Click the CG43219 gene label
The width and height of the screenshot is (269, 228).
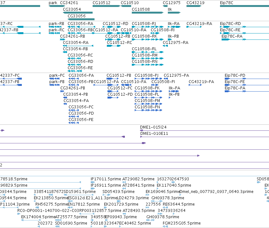195,3
